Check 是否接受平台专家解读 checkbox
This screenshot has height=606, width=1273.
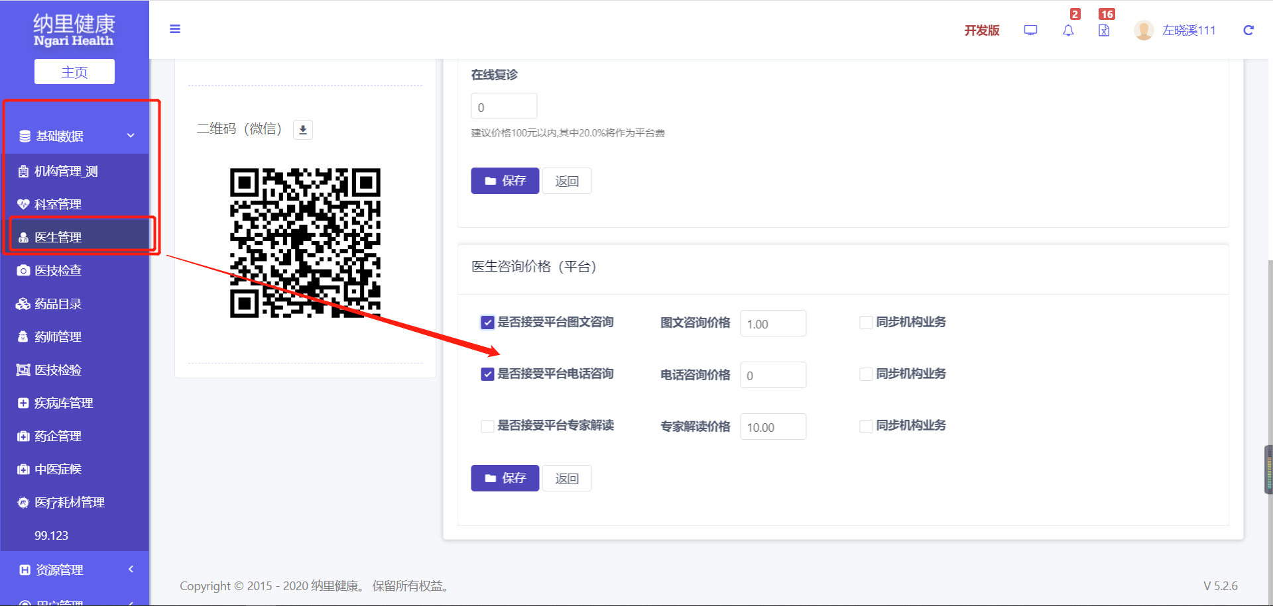pyautogui.click(x=487, y=426)
